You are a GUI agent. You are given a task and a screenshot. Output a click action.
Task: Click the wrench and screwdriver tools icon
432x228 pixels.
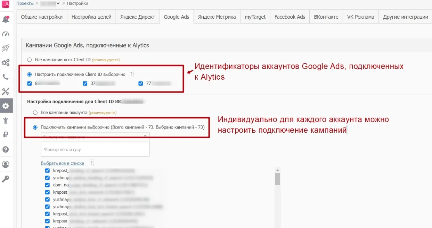(x=6, y=91)
